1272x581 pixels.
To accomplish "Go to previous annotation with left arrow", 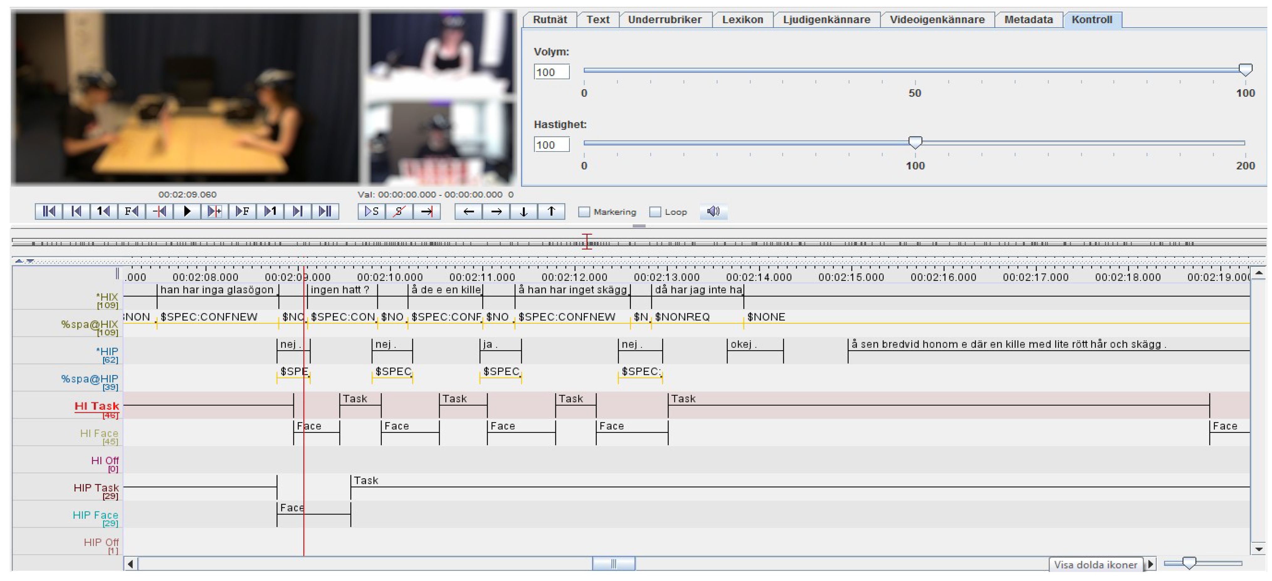I will pyautogui.click(x=468, y=211).
